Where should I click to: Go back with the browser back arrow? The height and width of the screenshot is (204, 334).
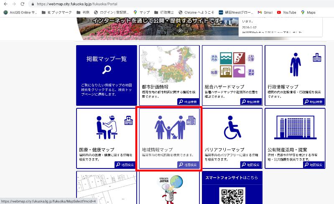coord(6,4)
